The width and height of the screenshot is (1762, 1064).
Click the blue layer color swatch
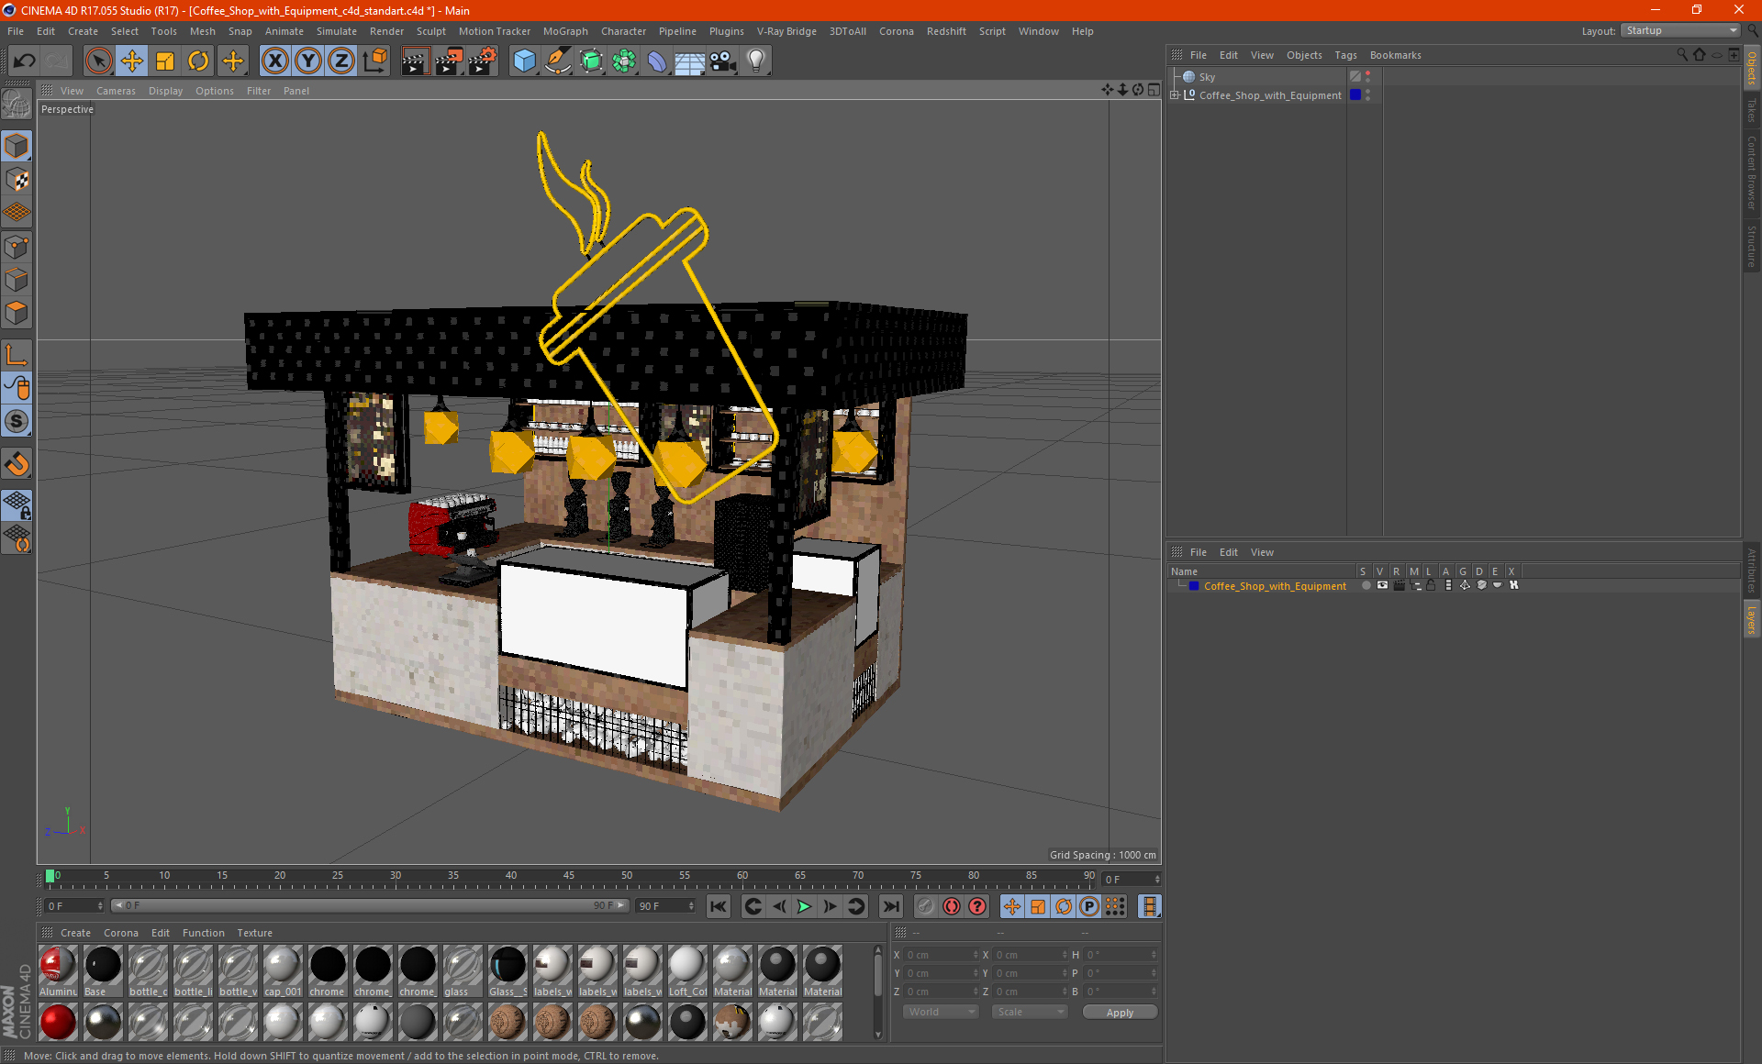click(1194, 585)
